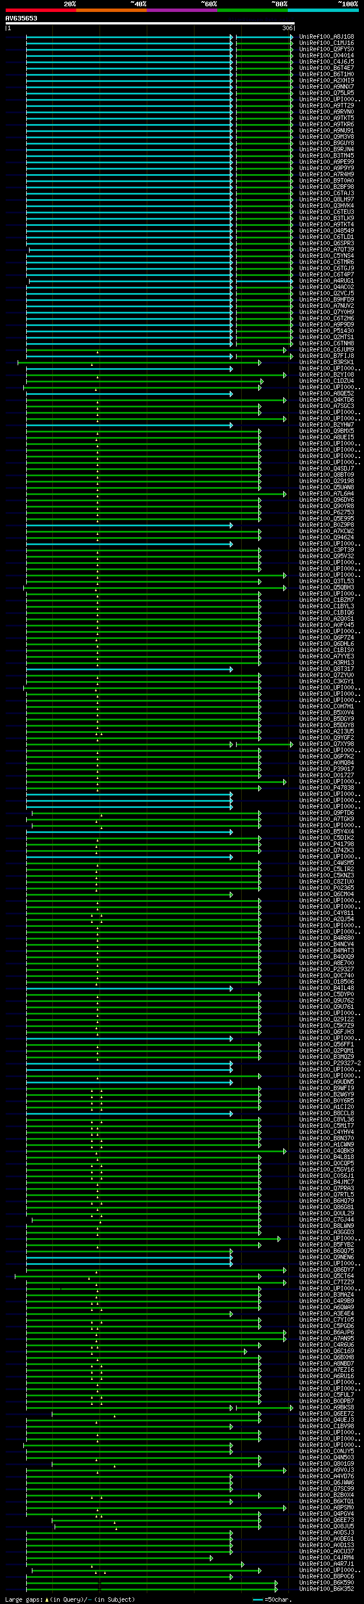Open hit UniRef100_Q6SPR3
Screen dimensions: 364x1604
click(x=326, y=243)
